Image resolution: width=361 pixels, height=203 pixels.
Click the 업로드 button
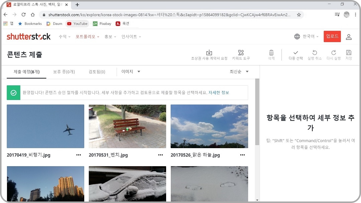(332, 36)
